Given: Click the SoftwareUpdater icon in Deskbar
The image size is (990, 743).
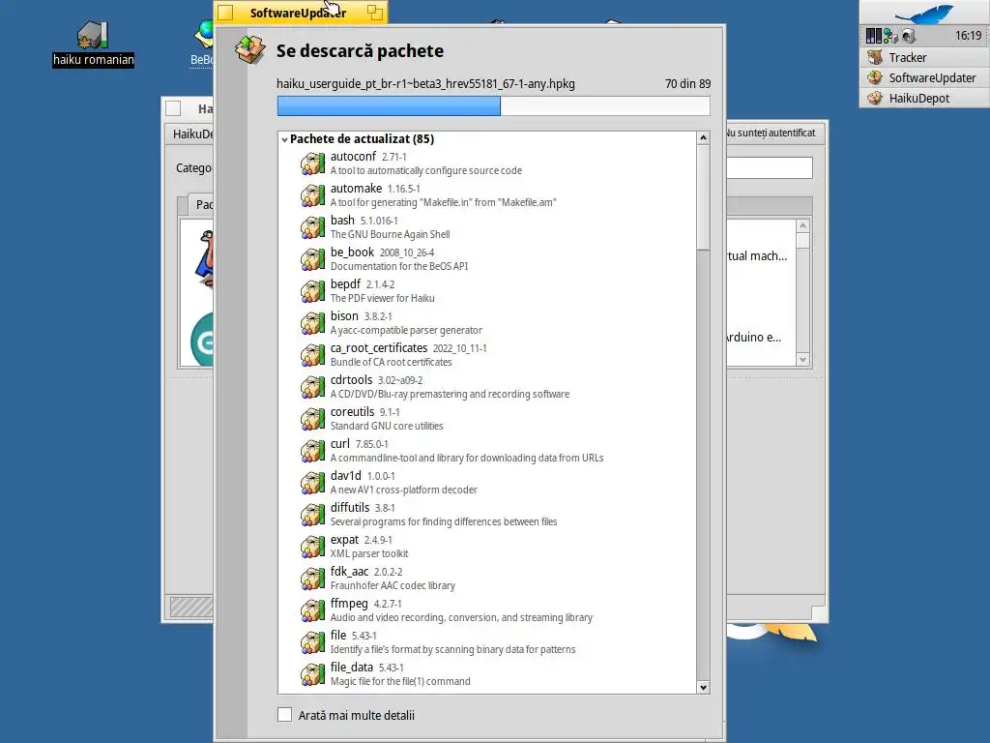Looking at the screenshot, I should (875, 77).
